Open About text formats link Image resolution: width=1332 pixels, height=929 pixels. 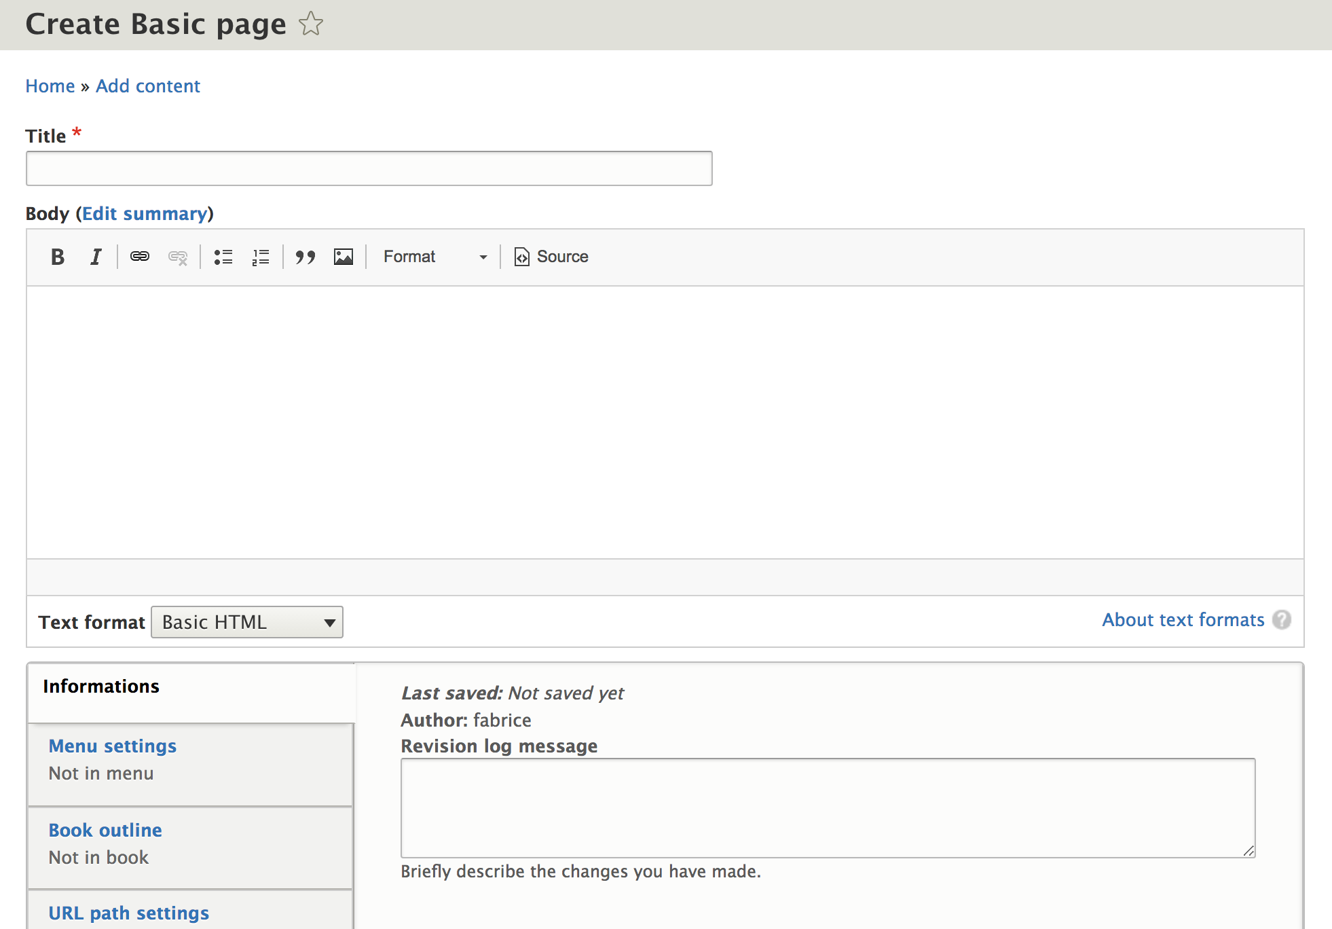click(1183, 620)
